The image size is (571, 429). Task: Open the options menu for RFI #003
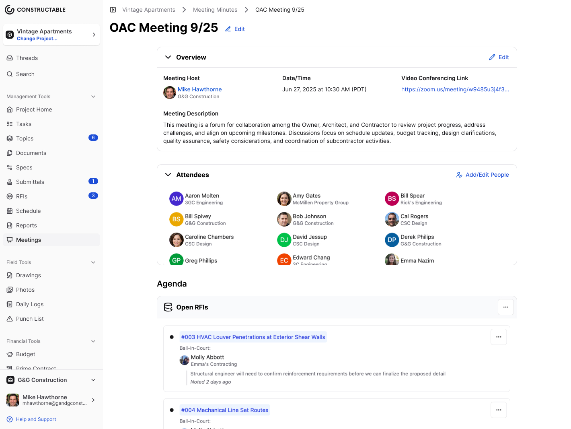[x=499, y=337]
